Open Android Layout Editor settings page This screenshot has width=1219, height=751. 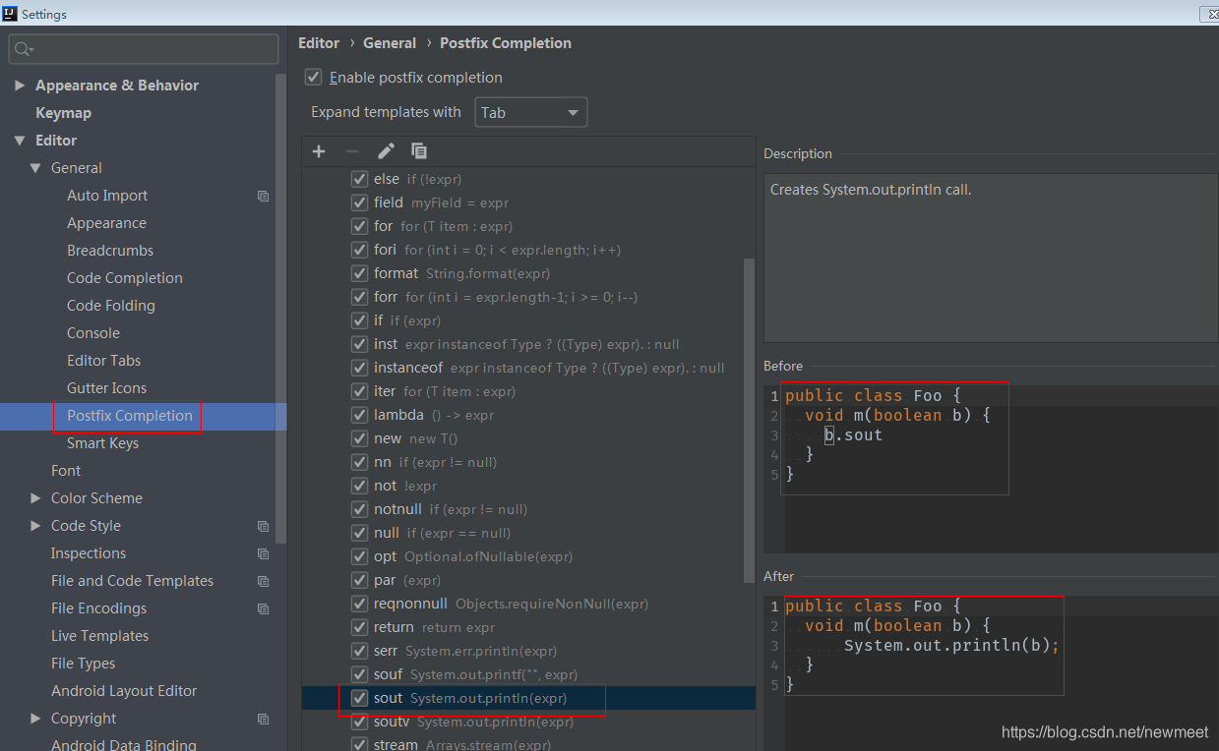coord(124,691)
